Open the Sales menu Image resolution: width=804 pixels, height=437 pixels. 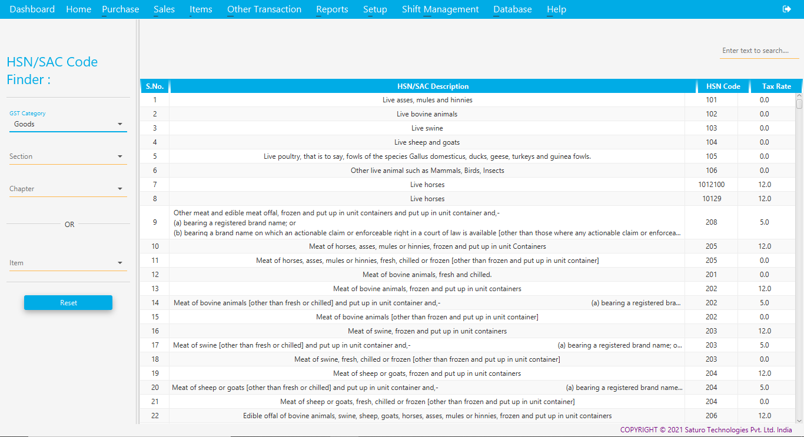pyautogui.click(x=164, y=9)
